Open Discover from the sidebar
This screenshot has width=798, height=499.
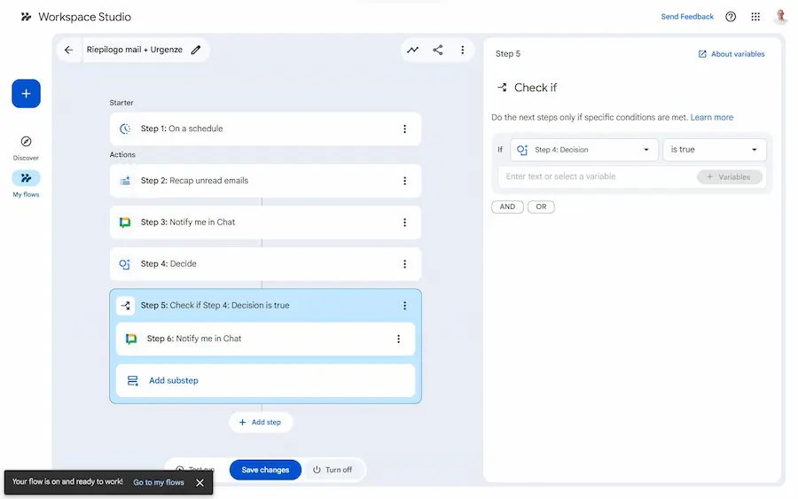26,147
